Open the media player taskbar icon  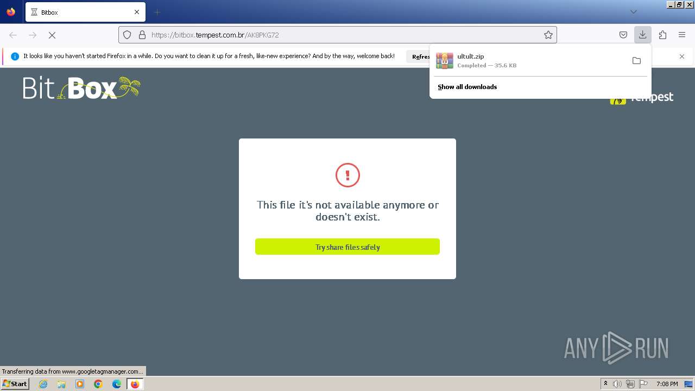(x=80, y=384)
